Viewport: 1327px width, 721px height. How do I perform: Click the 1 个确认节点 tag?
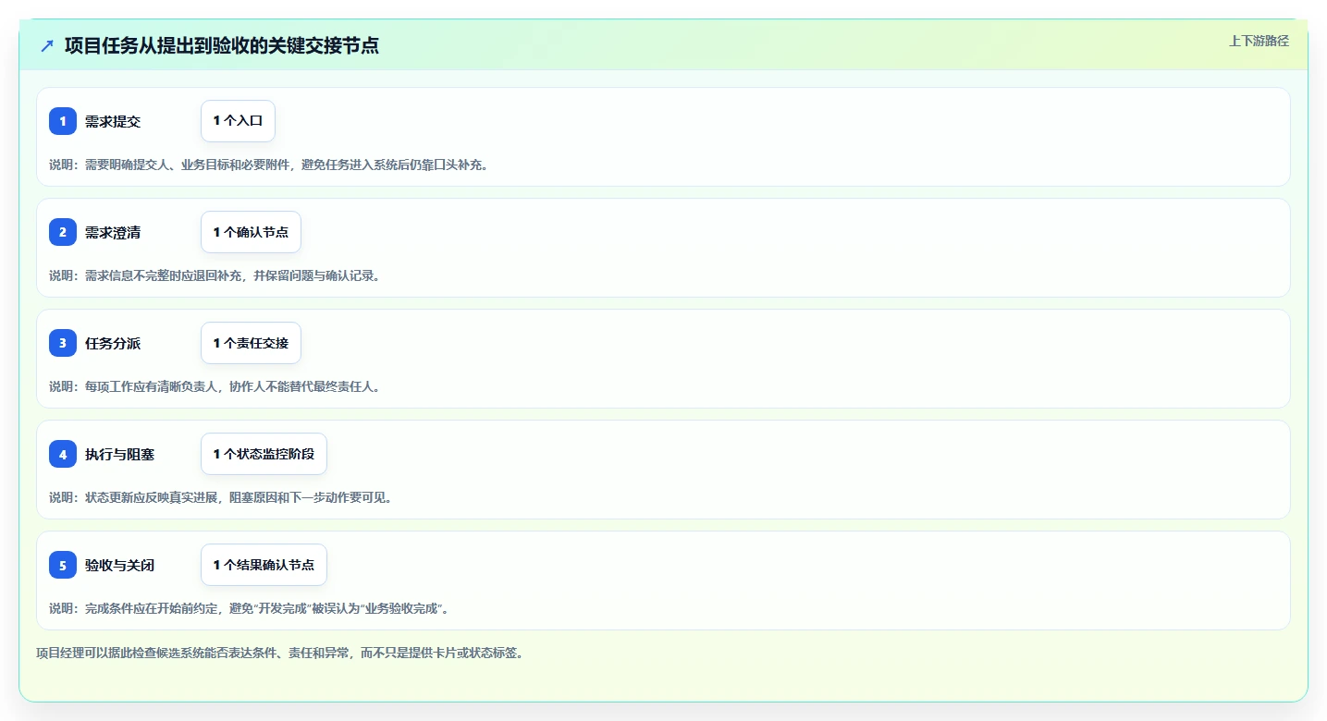(251, 232)
